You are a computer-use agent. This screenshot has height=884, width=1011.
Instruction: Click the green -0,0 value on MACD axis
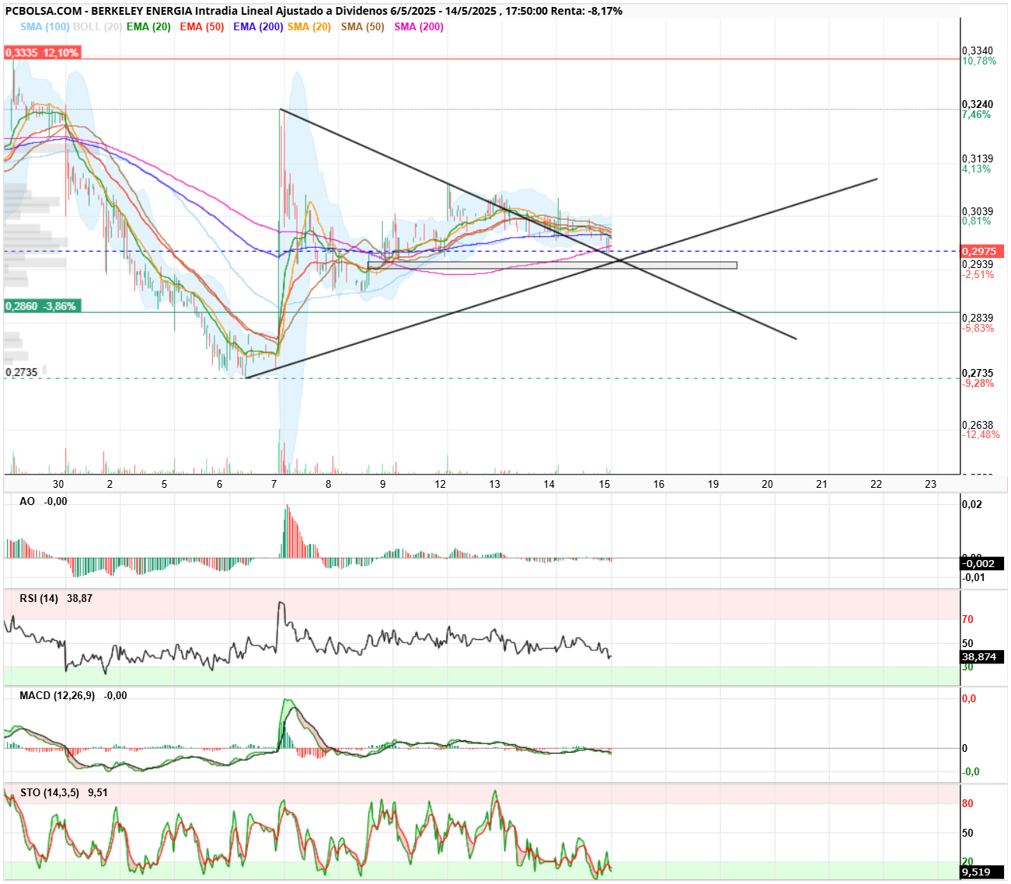(x=971, y=771)
